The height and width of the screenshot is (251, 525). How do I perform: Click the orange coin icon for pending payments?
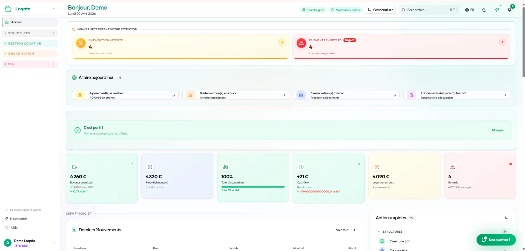click(81, 43)
